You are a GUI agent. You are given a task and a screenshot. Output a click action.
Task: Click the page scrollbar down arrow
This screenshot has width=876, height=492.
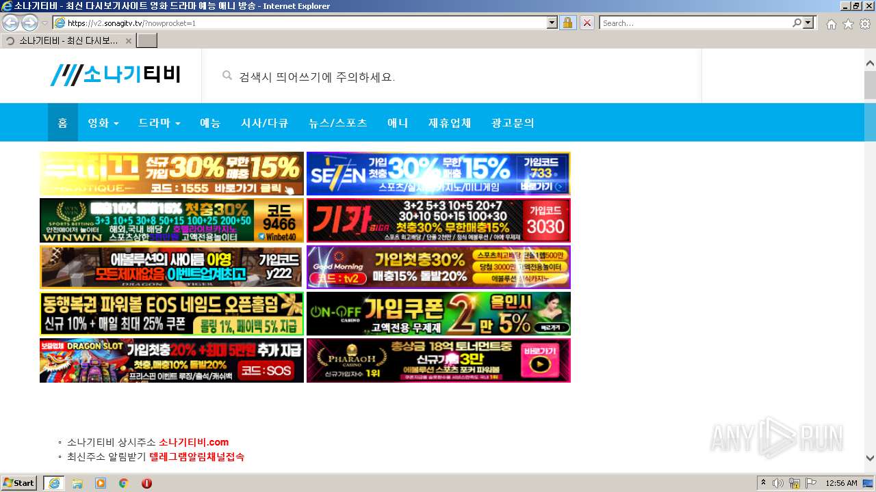(x=870, y=459)
